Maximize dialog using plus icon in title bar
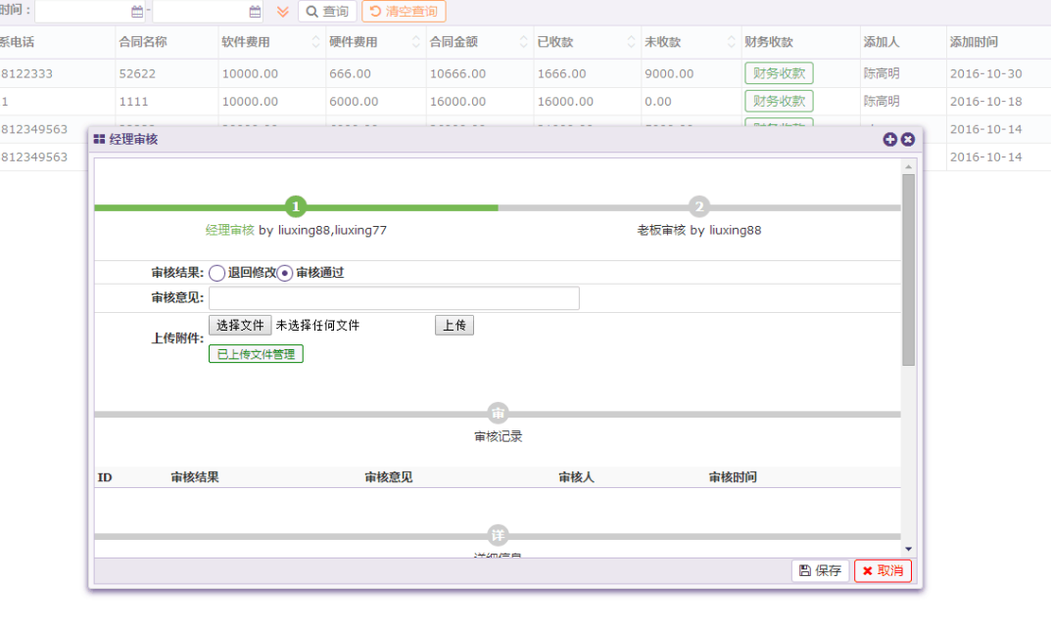The width and height of the screenshot is (1051, 626). [889, 140]
